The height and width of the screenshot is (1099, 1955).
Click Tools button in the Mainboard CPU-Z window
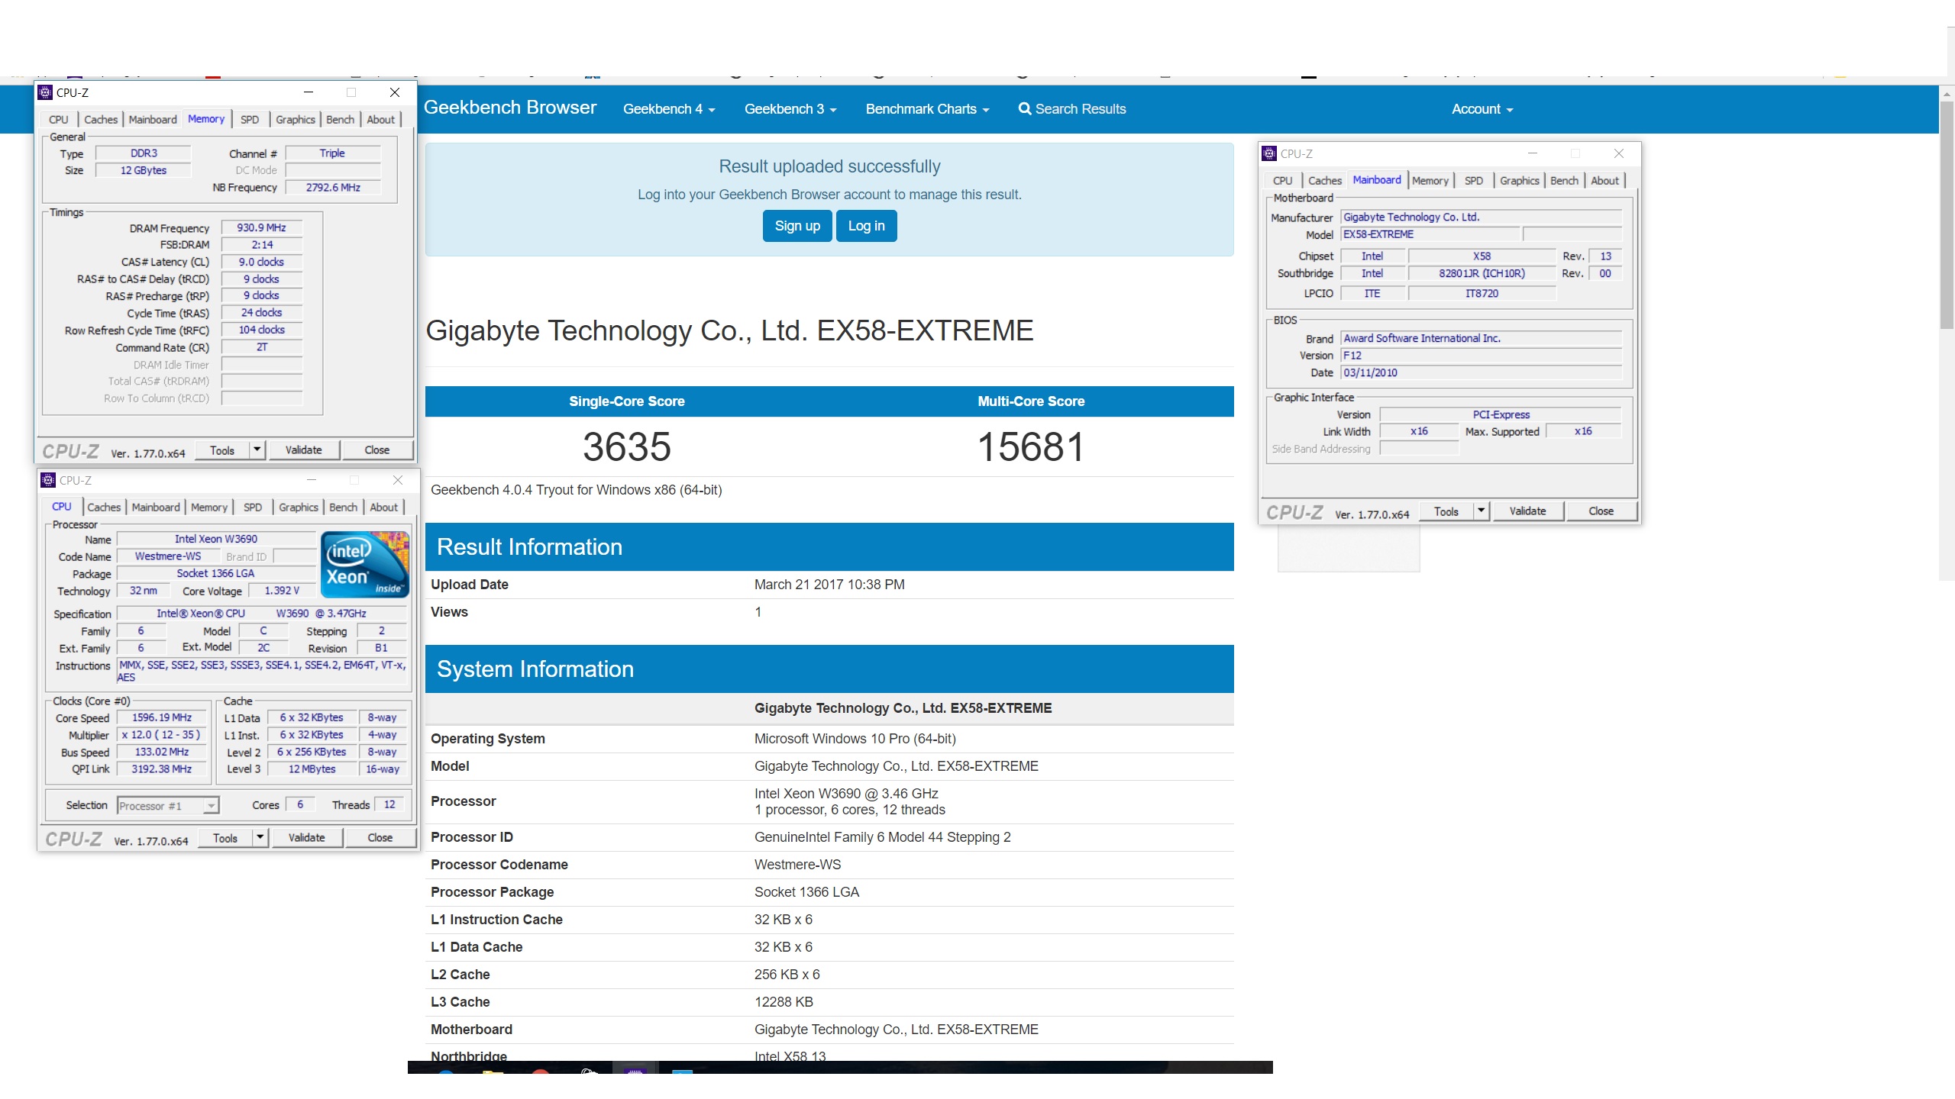pyautogui.click(x=1446, y=511)
